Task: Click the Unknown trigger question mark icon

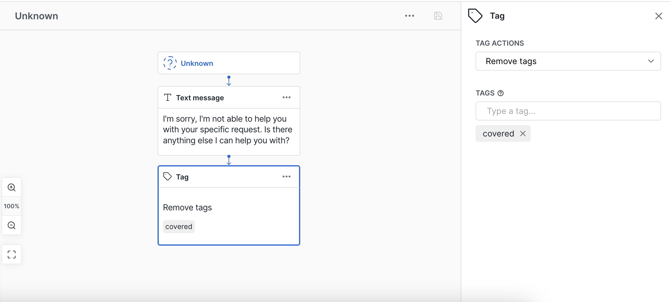Action: 170,63
